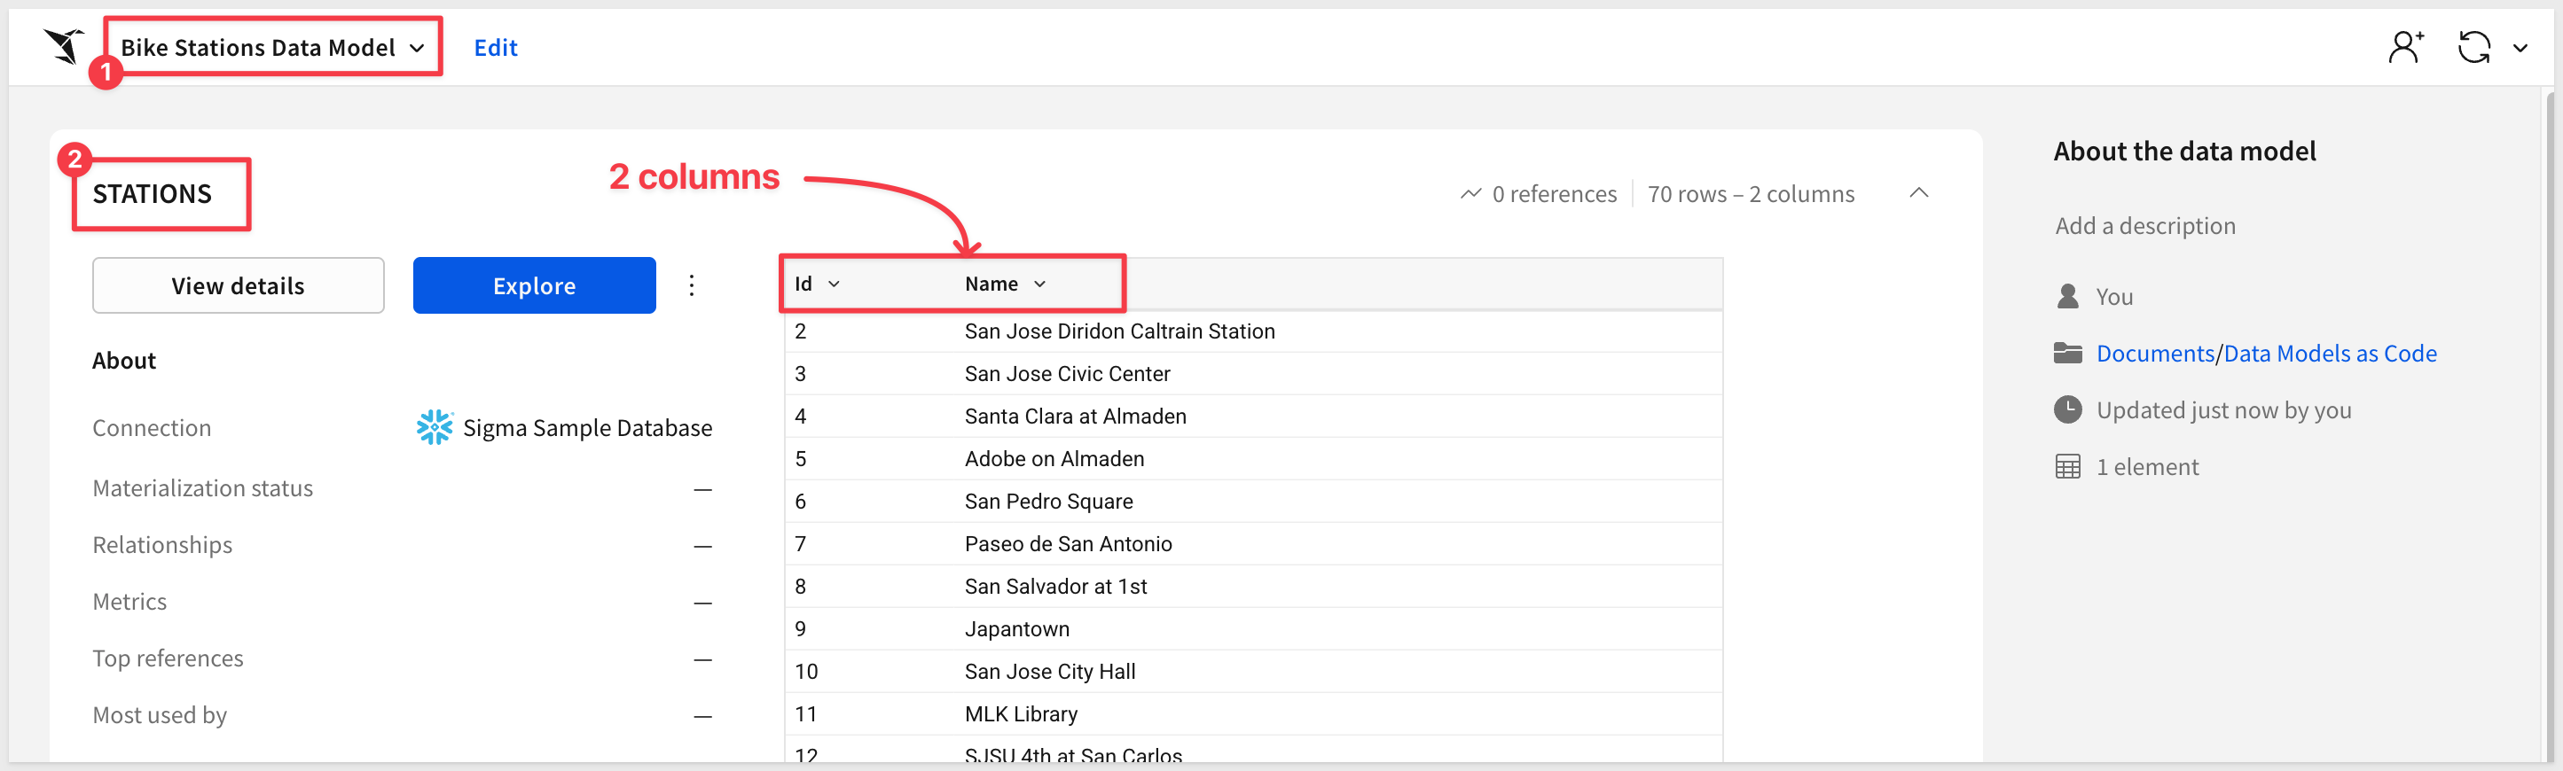
Task: Click the table icon beside 1 element
Action: (x=2067, y=466)
